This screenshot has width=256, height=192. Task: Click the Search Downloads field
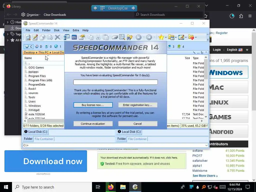168,15
